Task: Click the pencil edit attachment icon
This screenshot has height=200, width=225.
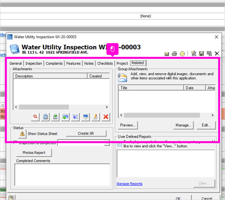Action: [x=96, y=117]
